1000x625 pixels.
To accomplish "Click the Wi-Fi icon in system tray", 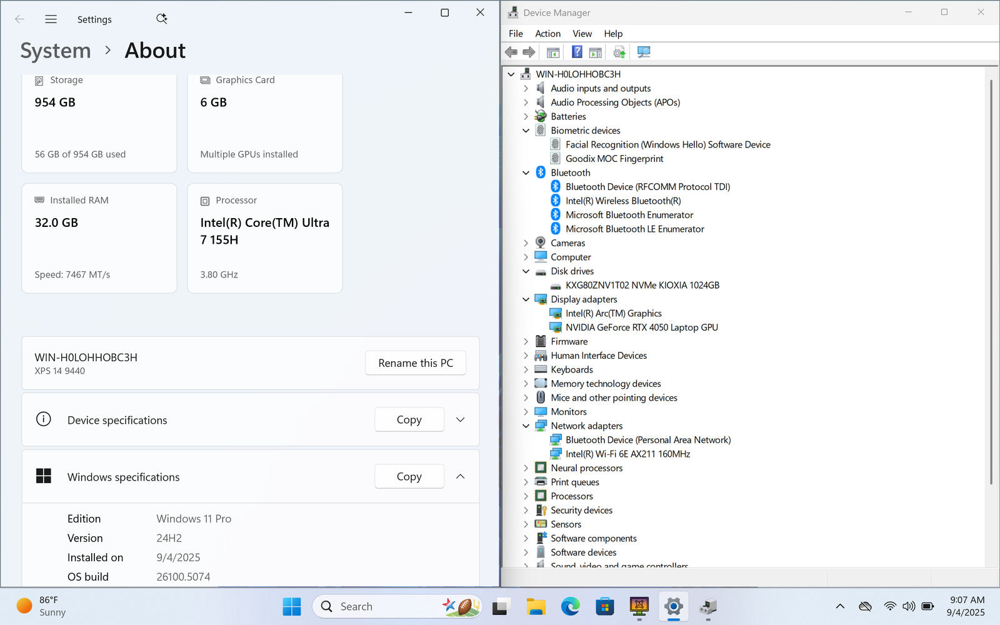I will pyautogui.click(x=890, y=606).
